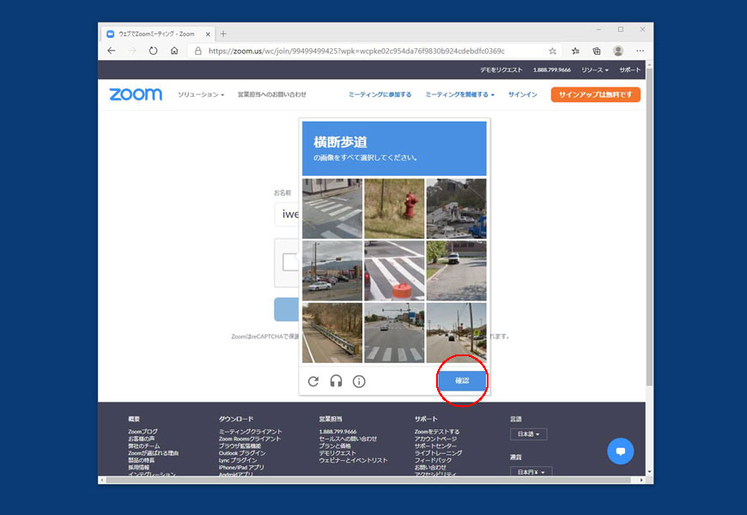The width and height of the screenshot is (747, 515).
Task: Close the Zoom meeting browser tab
Action: pos(208,33)
